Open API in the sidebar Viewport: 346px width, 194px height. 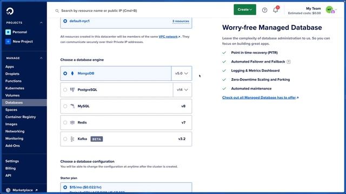pos(8,176)
